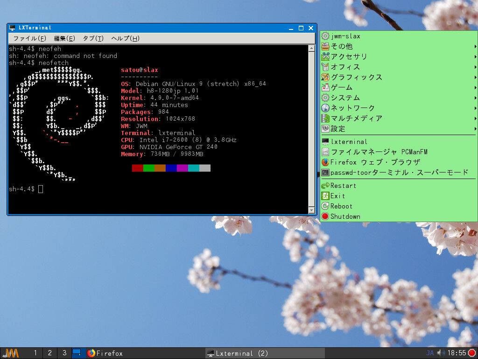478x359 pixels.
Task: Click the PCManFM file manager icon
Action: coord(325,152)
